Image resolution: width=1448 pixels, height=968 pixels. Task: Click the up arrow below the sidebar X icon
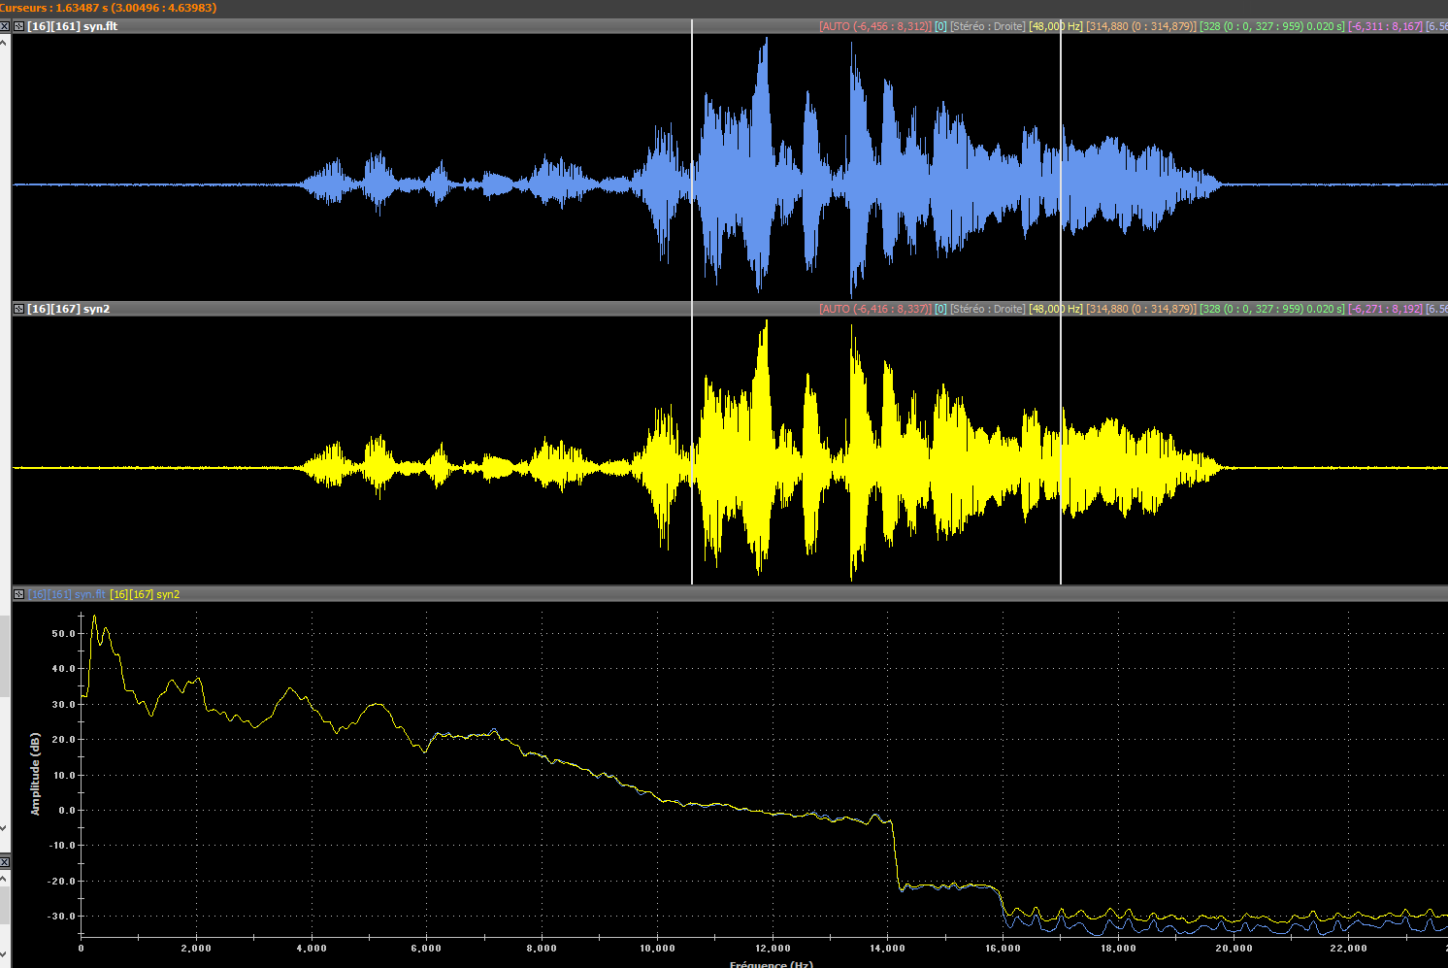coord(5,879)
